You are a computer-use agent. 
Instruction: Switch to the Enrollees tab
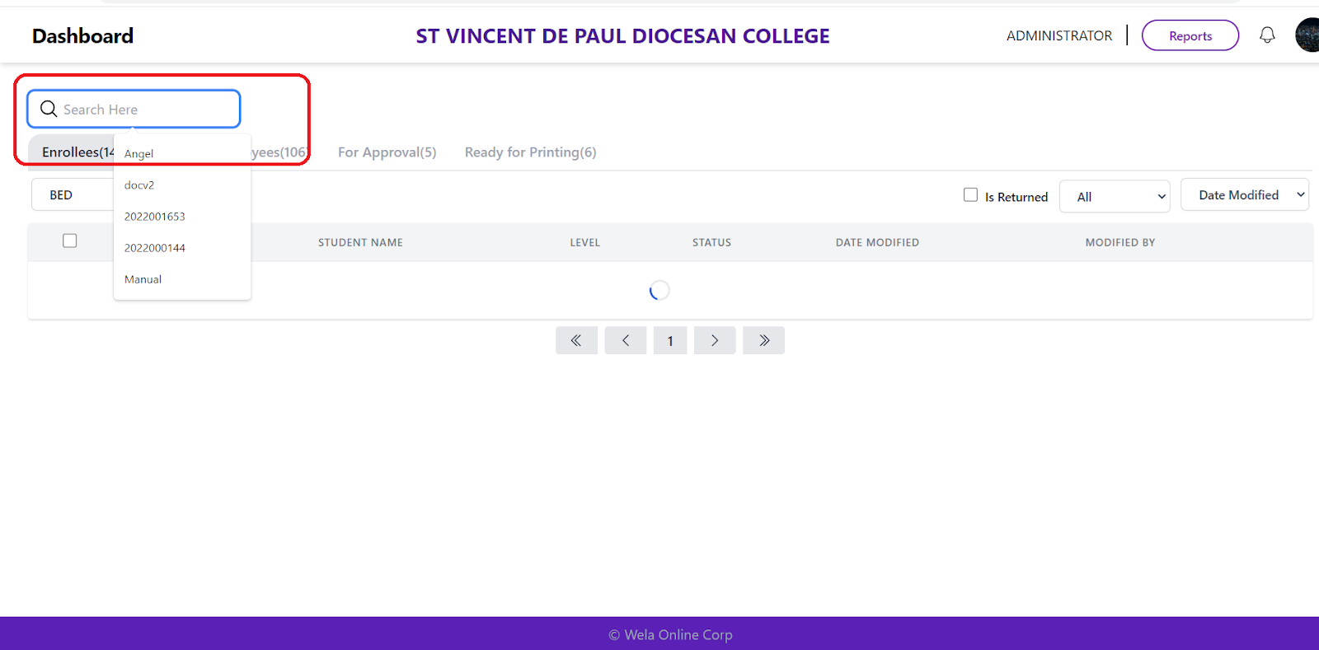72,152
